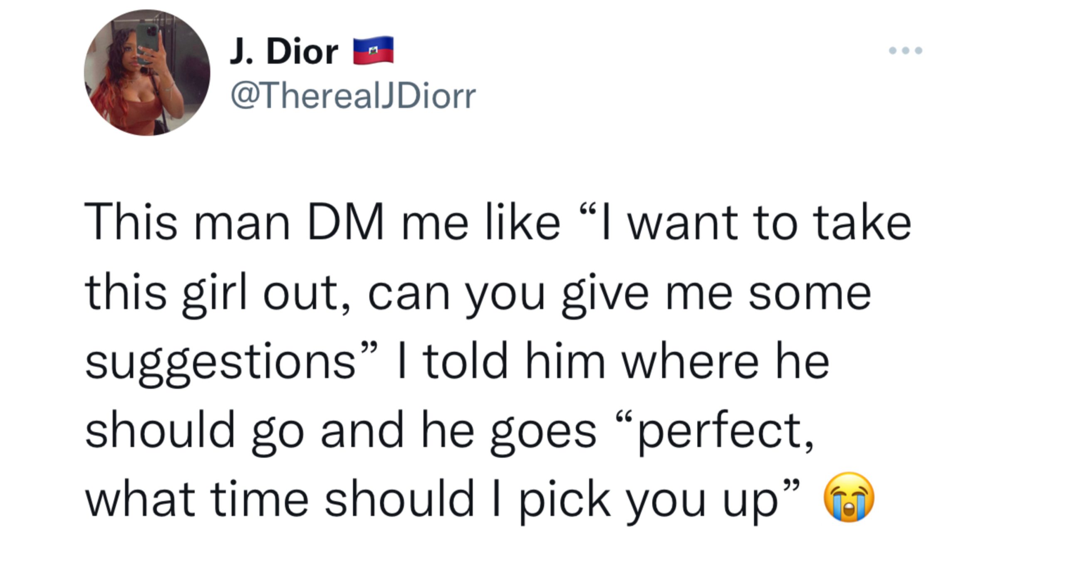1065x570 pixels.
Task: Click the loudly crying face emoji
Action: tap(849, 497)
